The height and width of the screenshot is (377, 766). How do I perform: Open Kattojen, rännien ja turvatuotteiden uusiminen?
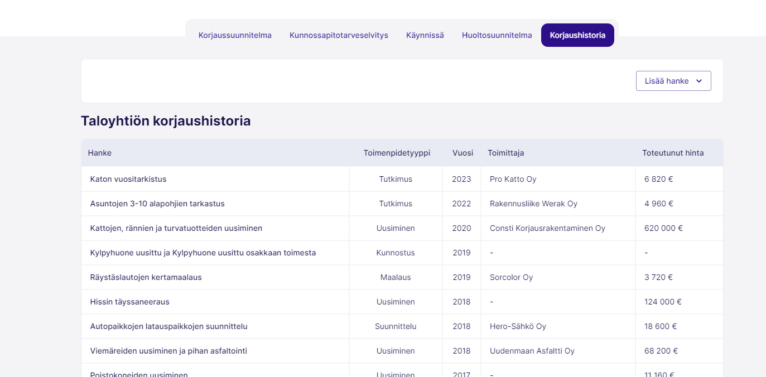coord(176,228)
